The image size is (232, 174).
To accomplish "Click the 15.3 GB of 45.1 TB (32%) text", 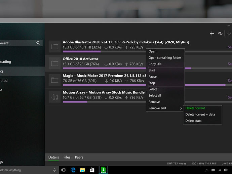I will click(x=82, y=47).
